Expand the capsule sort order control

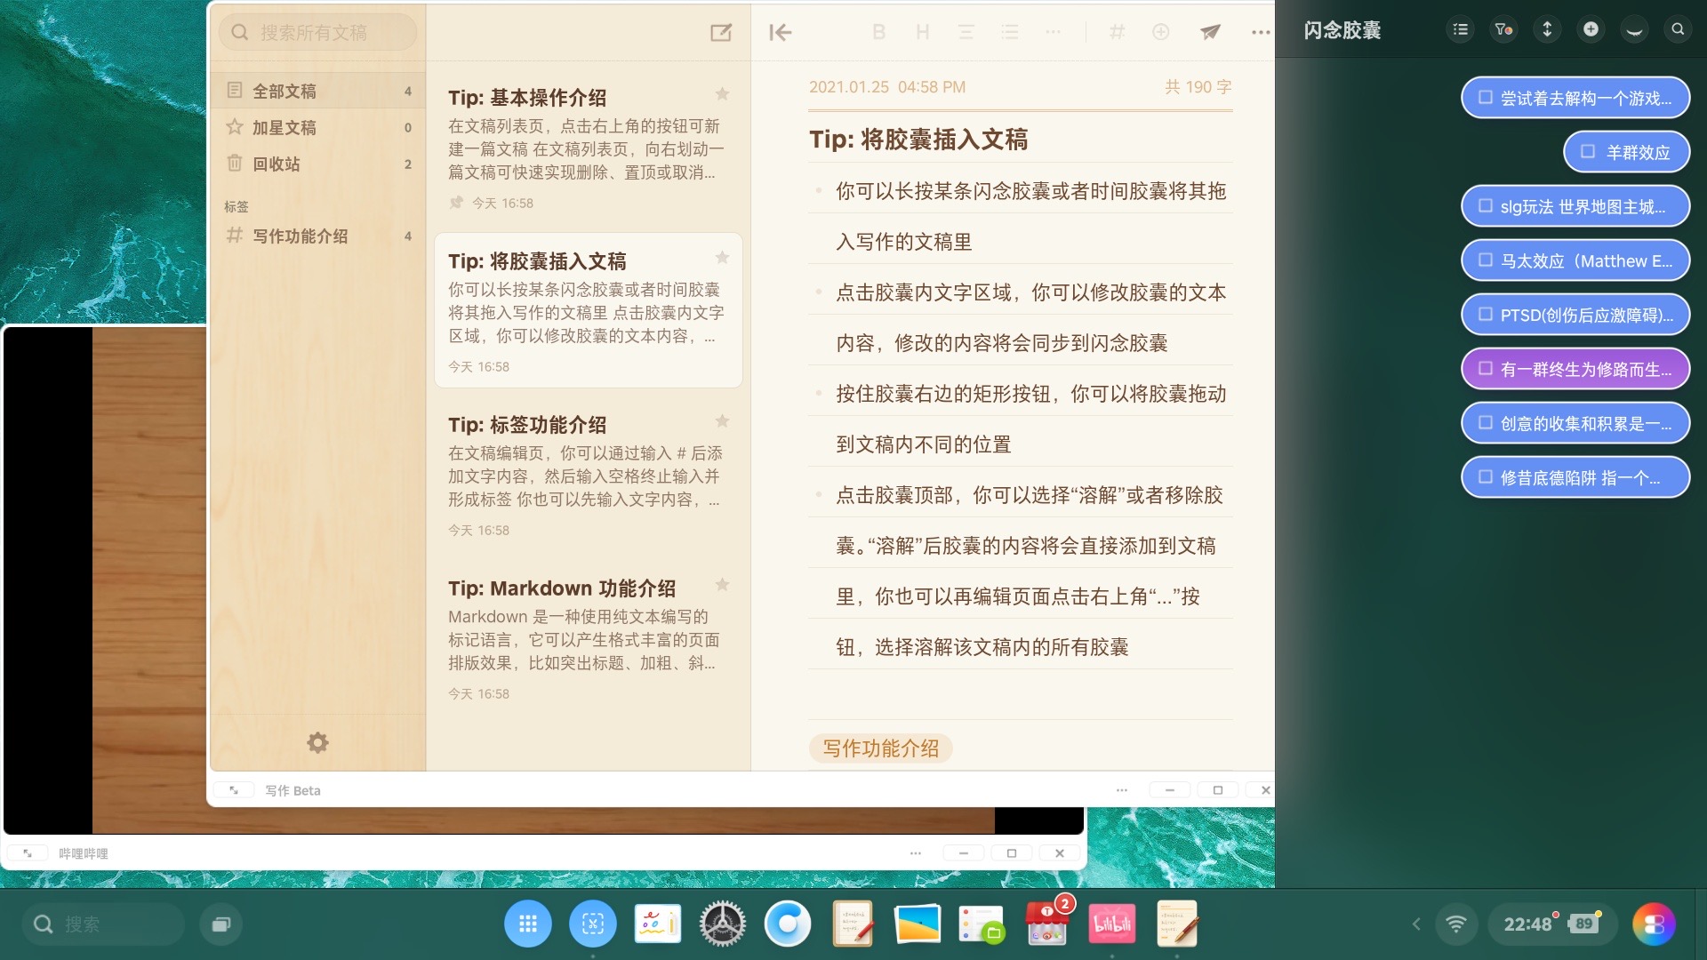(1547, 29)
